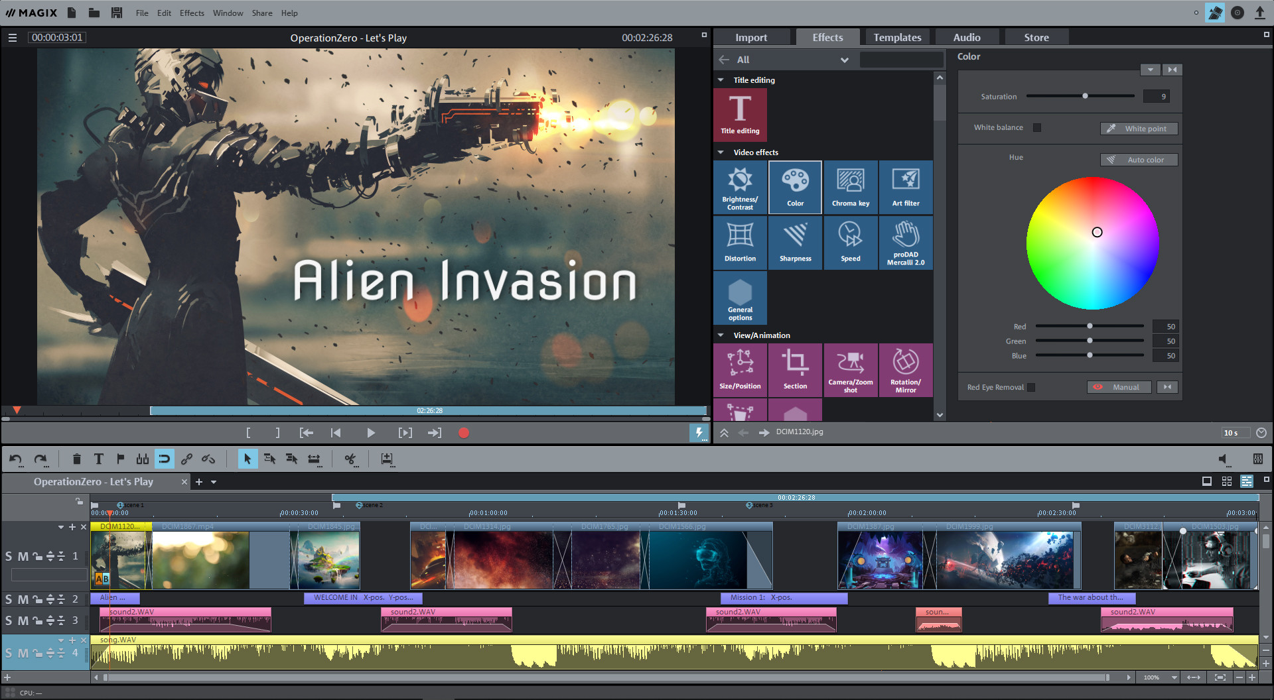Select the razor/cut tool in the toolbar
Viewport: 1274px width, 700px height.
point(351,459)
